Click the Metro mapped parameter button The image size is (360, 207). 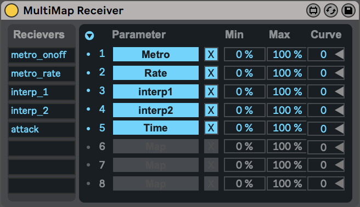(156, 54)
